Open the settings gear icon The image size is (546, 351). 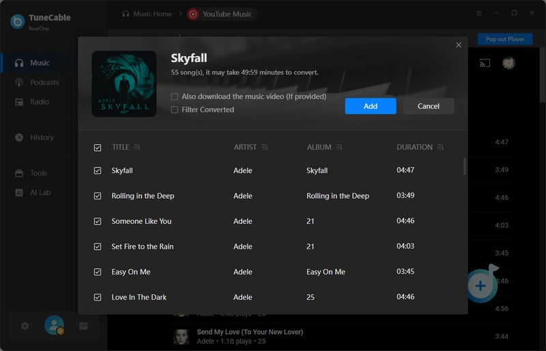[25, 326]
